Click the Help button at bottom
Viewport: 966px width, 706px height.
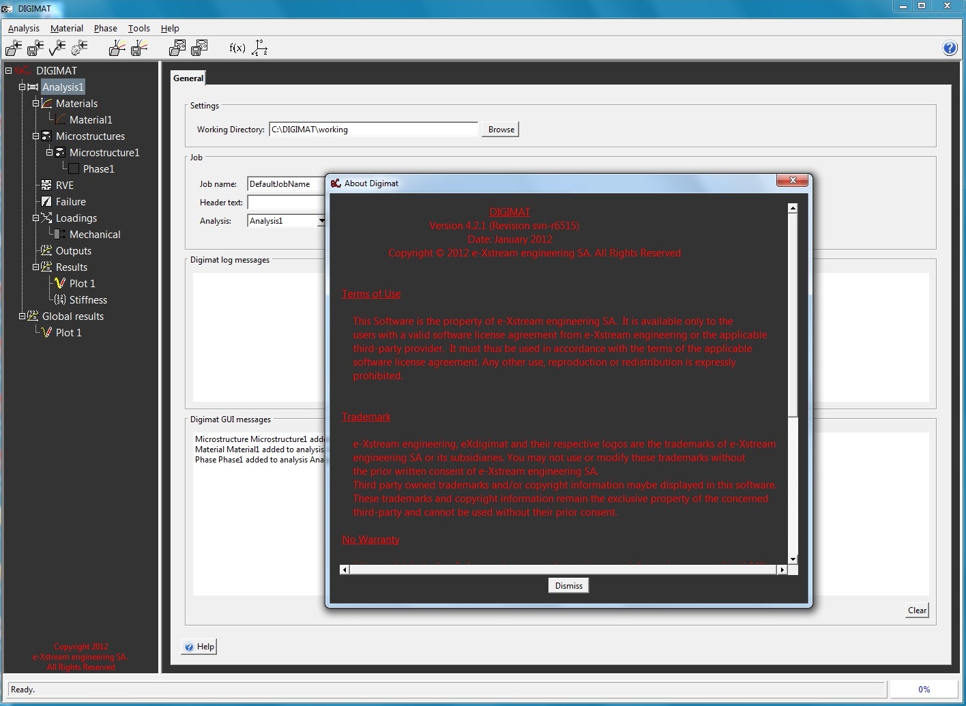[x=199, y=647]
